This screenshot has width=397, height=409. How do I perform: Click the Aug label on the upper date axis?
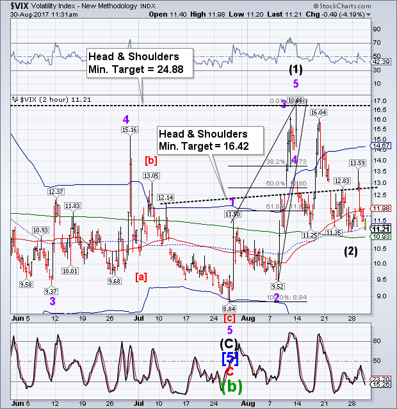(x=250, y=316)
